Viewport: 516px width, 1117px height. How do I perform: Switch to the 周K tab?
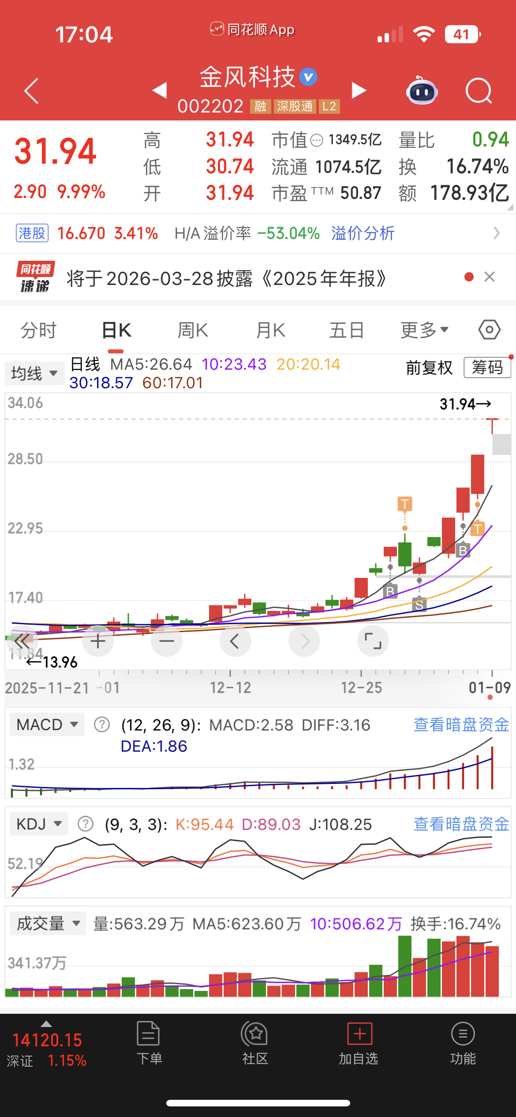(x=193, y=330)
